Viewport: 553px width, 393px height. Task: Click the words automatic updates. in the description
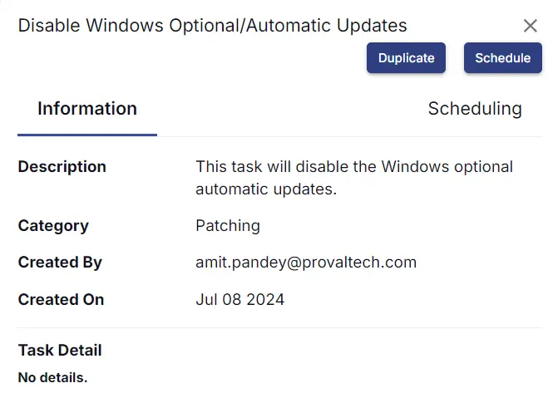[x=266, y=189]
